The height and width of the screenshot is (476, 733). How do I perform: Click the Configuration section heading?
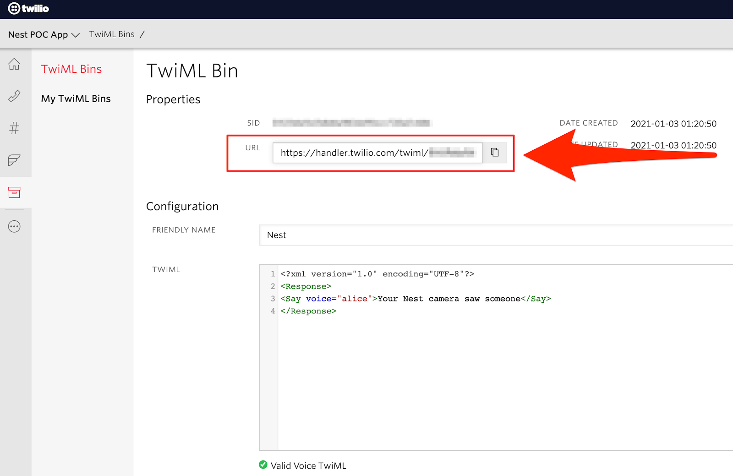[x=182, y=206]
